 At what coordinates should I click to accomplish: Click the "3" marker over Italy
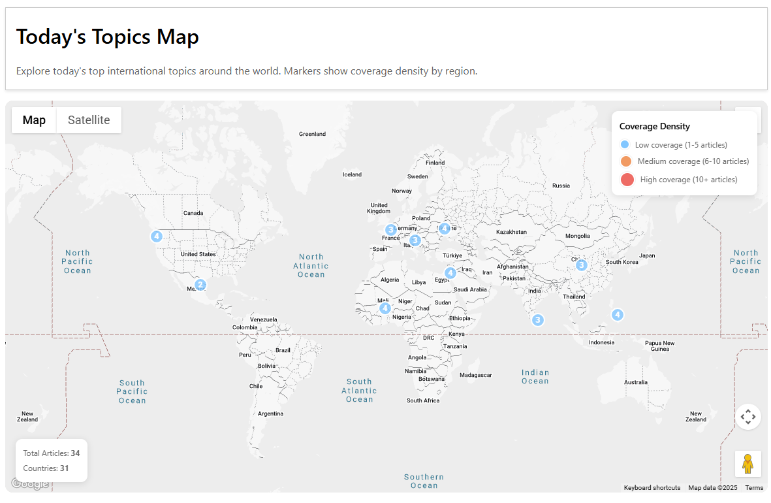415,240
